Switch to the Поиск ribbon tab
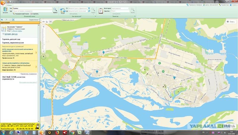Screen dimensions: 238x135 (x=10, y=5)
